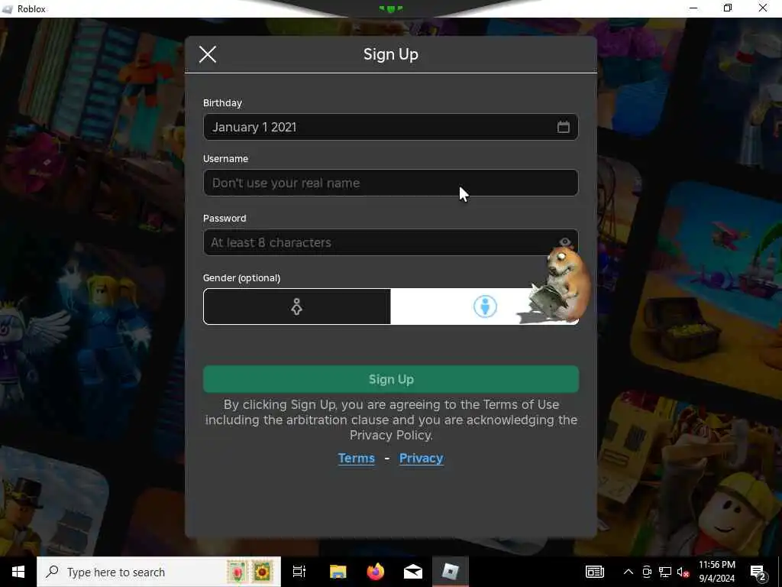This screenshot has height=587, width=782.
Task: Click the green Sign Up button
Action: pyautogui.click(x=390, y=379)
